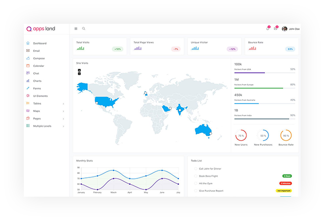Click the Calendar icon in sidebar
Image resolution: width=325 pixels, height=221 pixels.
(28, 66)
